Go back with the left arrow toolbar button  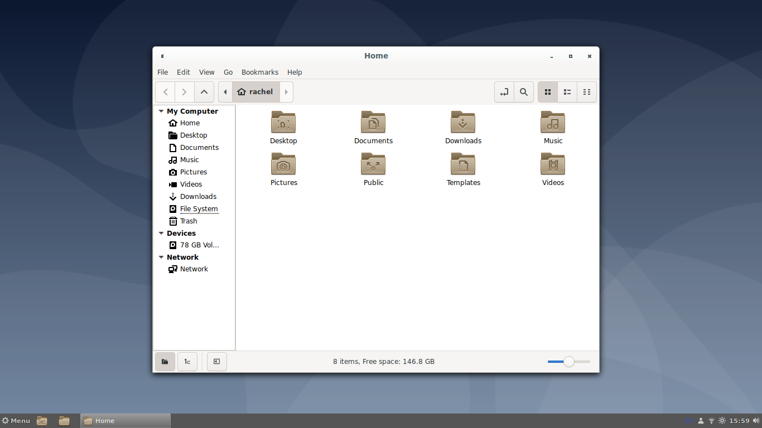point(165,92)
